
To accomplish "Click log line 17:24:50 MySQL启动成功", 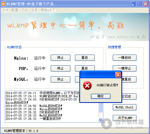I will click(34, 106).
